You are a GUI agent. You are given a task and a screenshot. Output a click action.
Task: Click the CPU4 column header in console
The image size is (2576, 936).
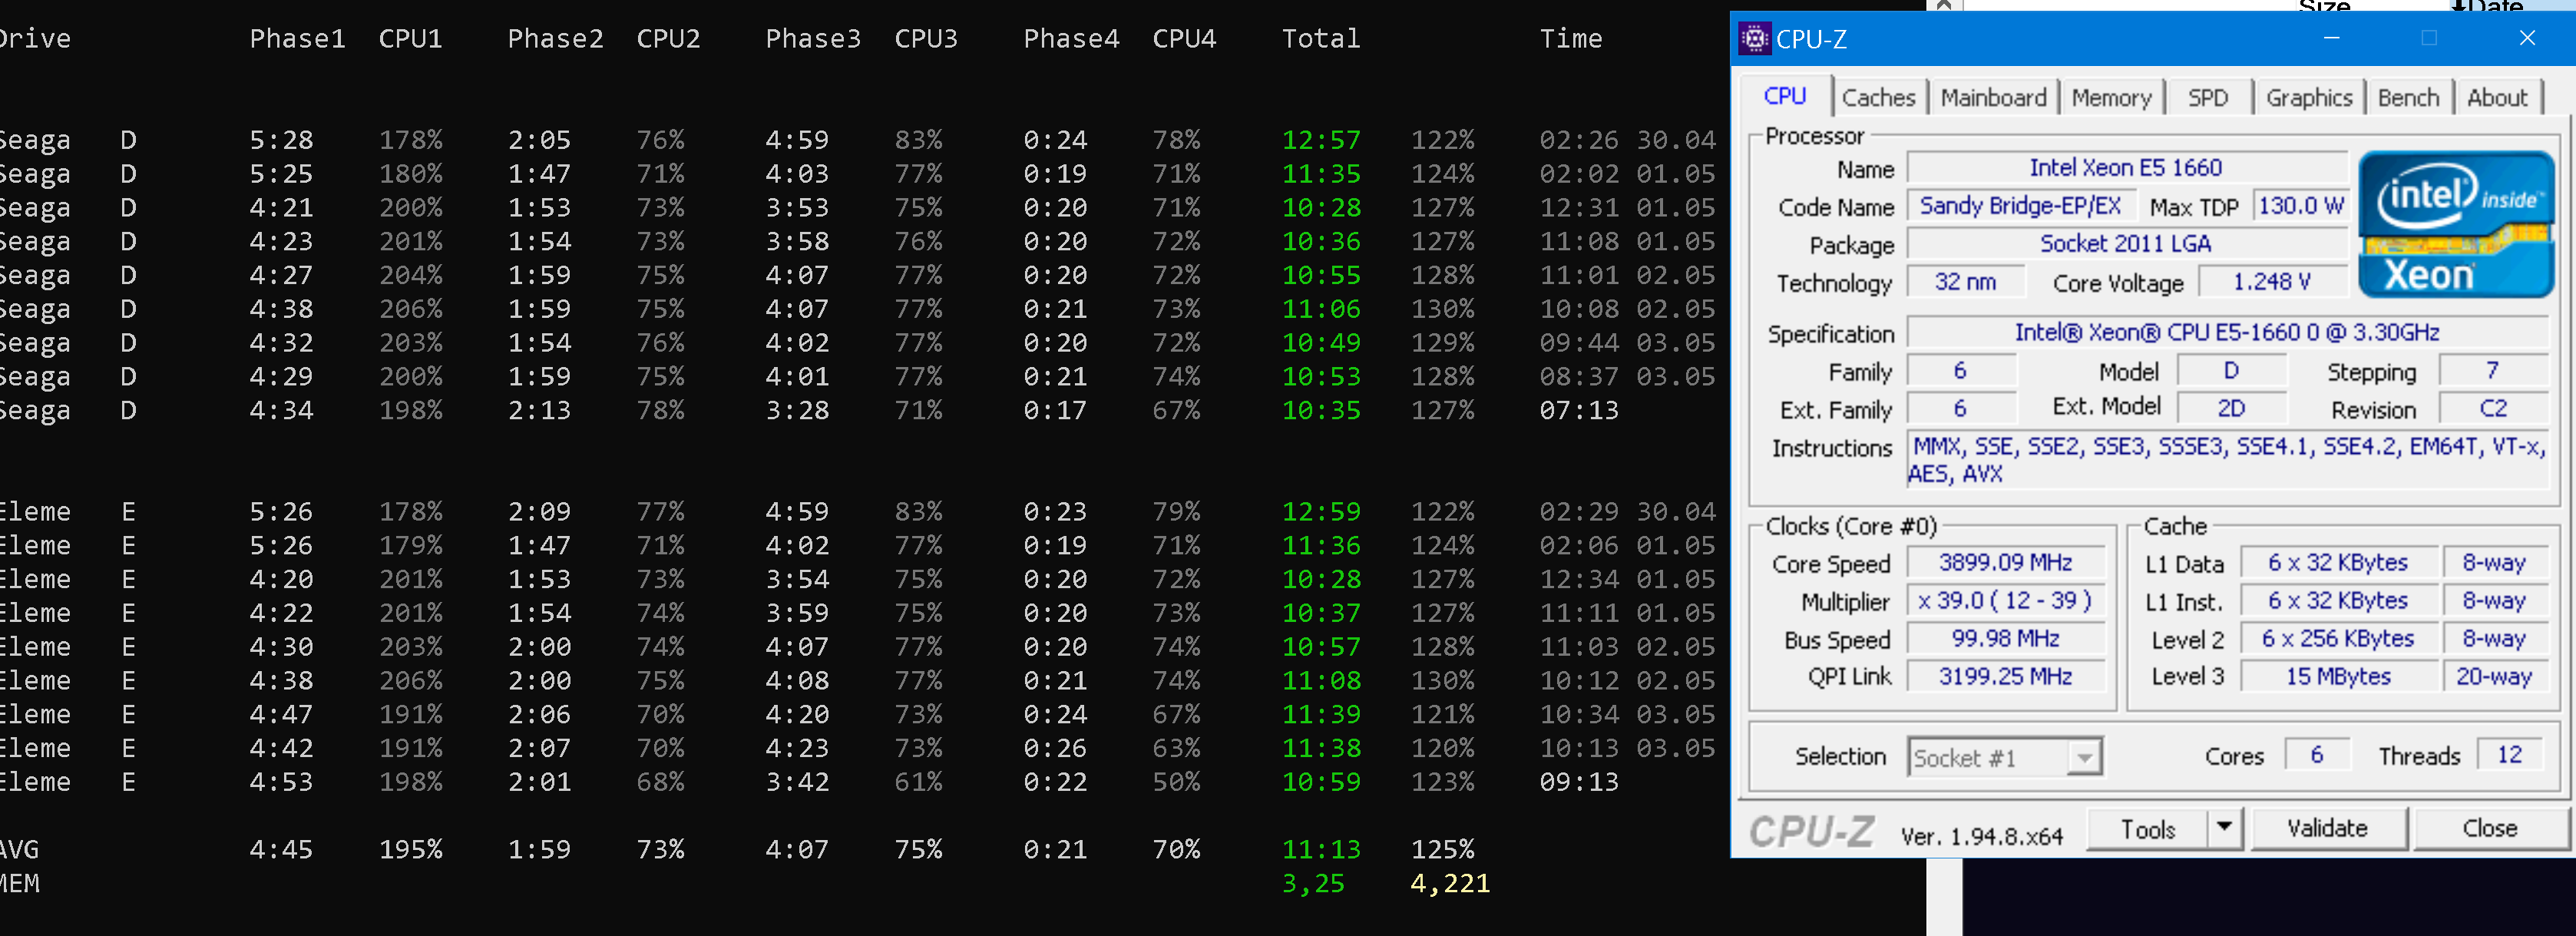click(x=1184, y=39)
